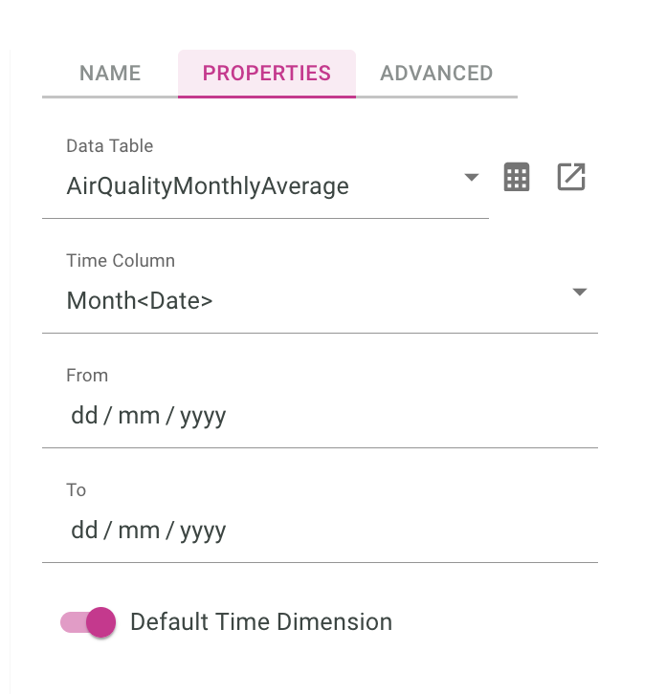Expand the Data Table dropdown arrow

(471, 178)
